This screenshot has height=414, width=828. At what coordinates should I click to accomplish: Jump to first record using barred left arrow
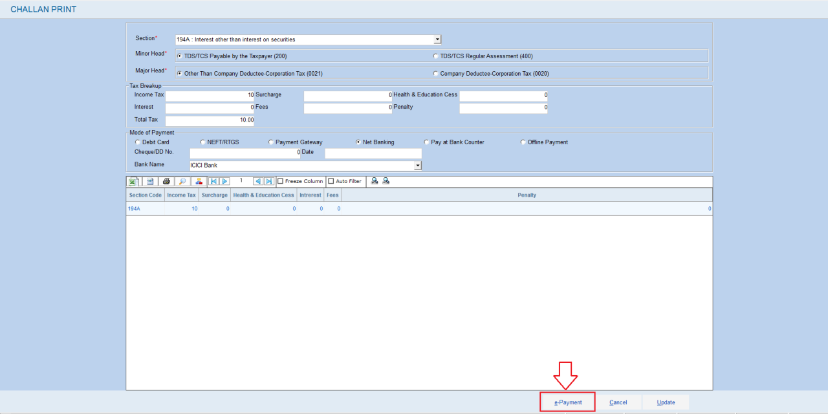tap(214, 182)
